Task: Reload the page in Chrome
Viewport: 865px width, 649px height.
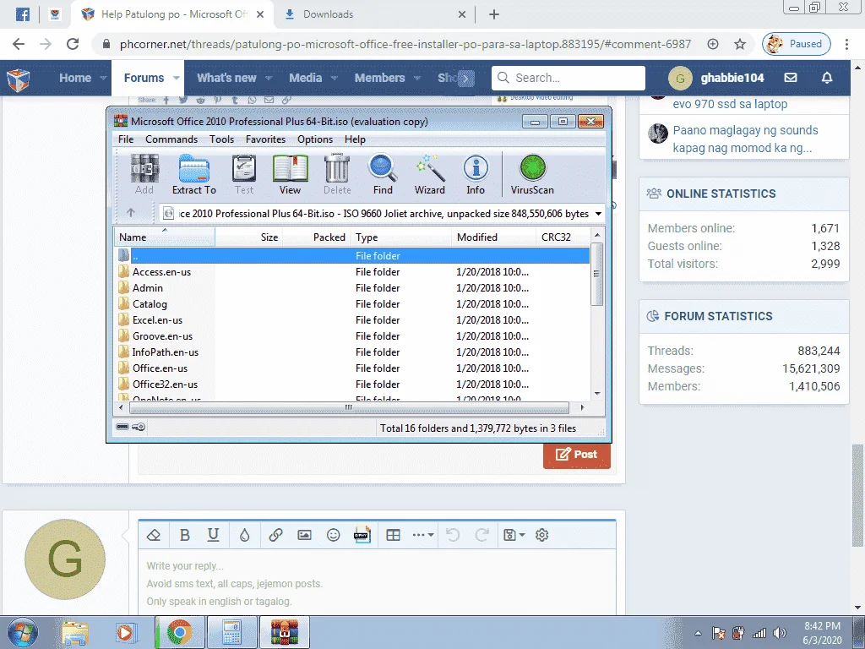Action: tap(73, 44)
